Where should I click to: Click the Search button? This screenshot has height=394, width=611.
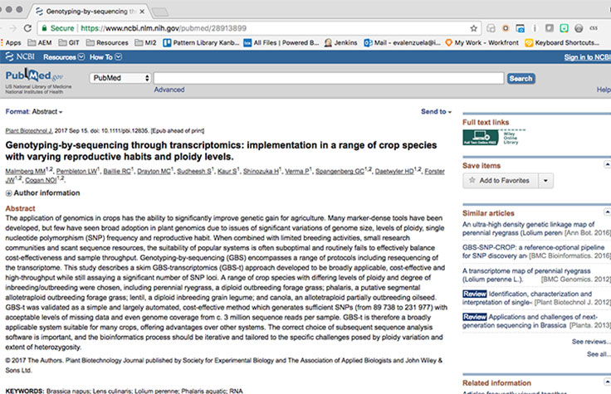521,79
